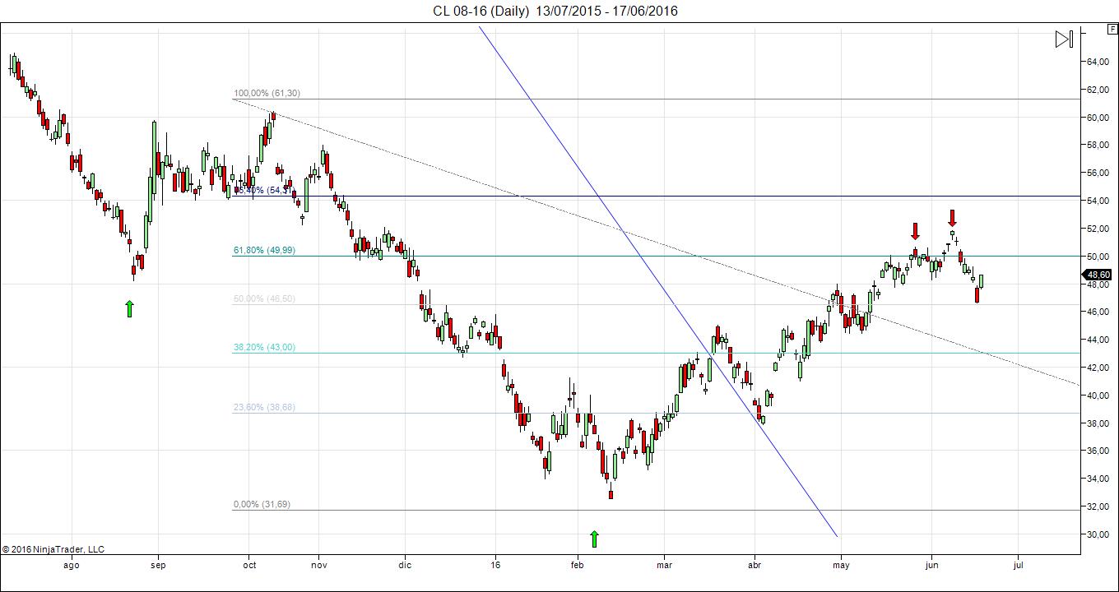Click the 40,00 price axis label
Image resolution: width=1119 pixels, height=592 pixels.
(1098, 395)
